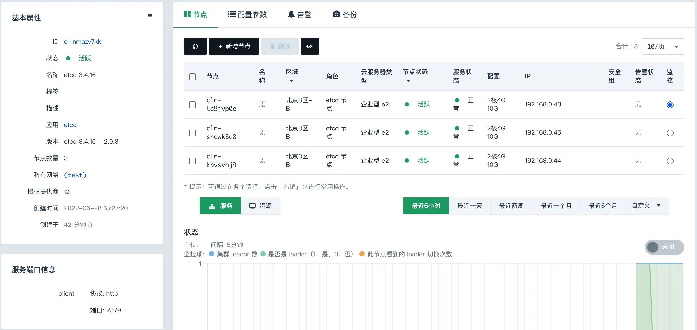The width and height of the screenshot is (697, 330).
Task: Choose the 最近6个月 time range
Action: tap(603, 206)
